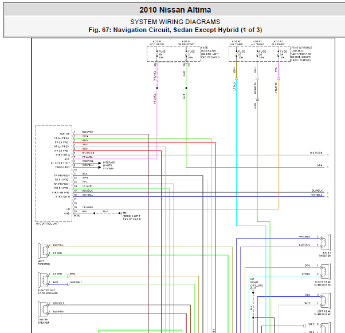Select "WHT/GRN" wire label at pin 6
This screenshot has height=333, width=345.
click(88, 153)
